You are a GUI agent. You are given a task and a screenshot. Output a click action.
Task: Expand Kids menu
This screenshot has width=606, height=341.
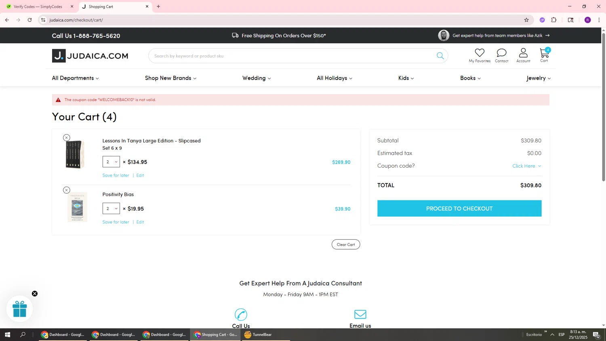pos(406,78)
